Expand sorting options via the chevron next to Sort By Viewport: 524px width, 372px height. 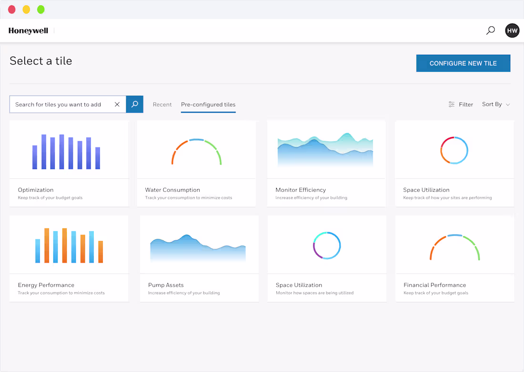click(507, 105)
